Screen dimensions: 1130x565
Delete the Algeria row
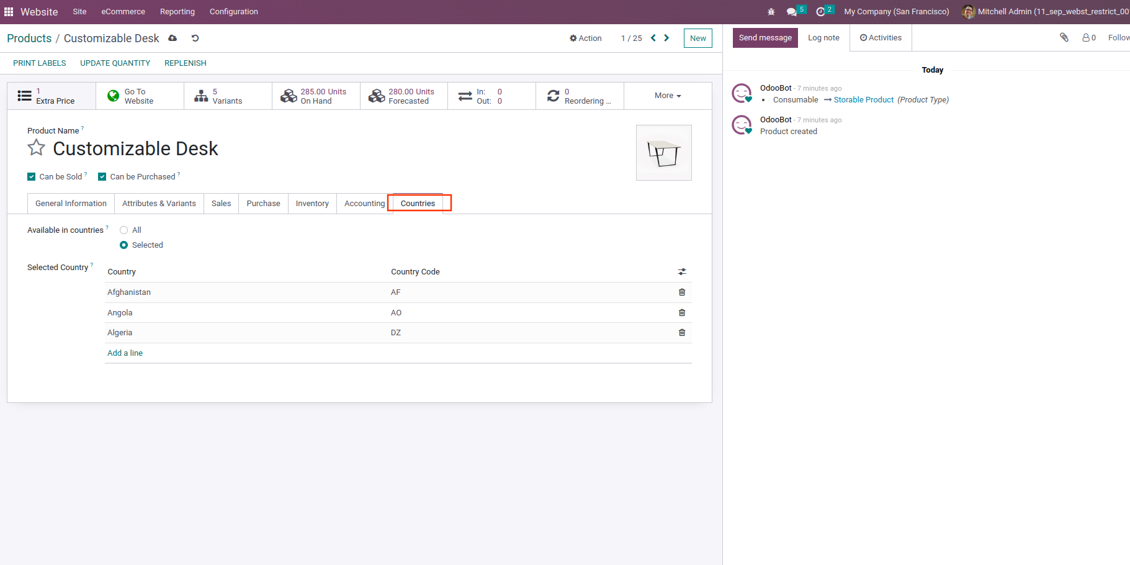[x=682, y=333]
